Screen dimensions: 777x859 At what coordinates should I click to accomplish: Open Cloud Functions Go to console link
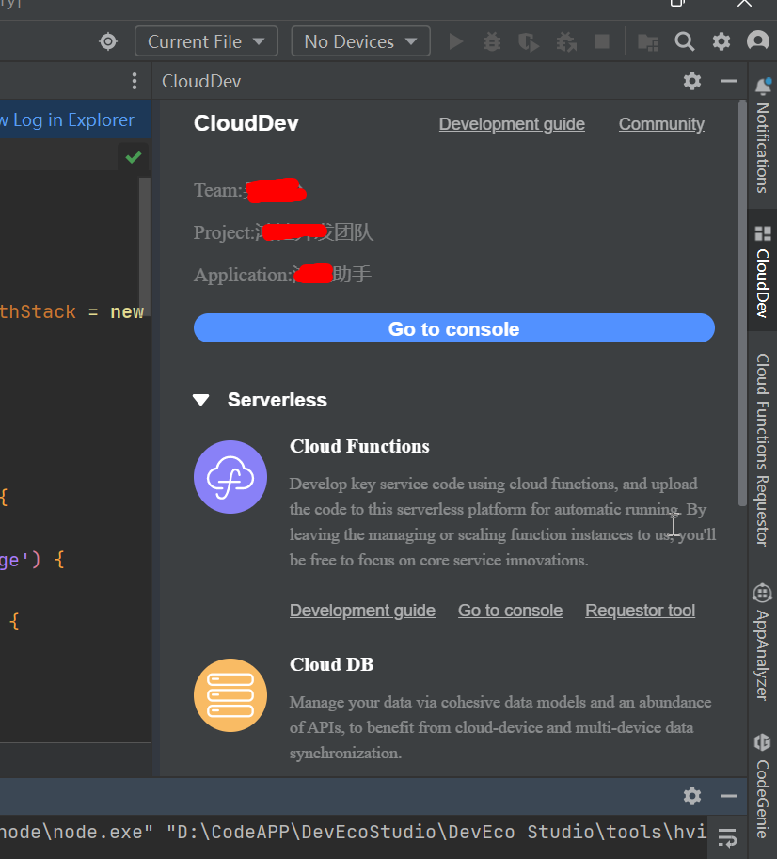click(510, 611)
